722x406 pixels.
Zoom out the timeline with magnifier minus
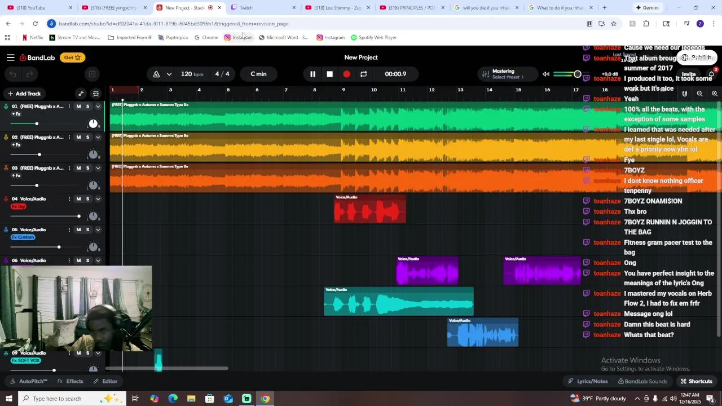pos(700,94)
